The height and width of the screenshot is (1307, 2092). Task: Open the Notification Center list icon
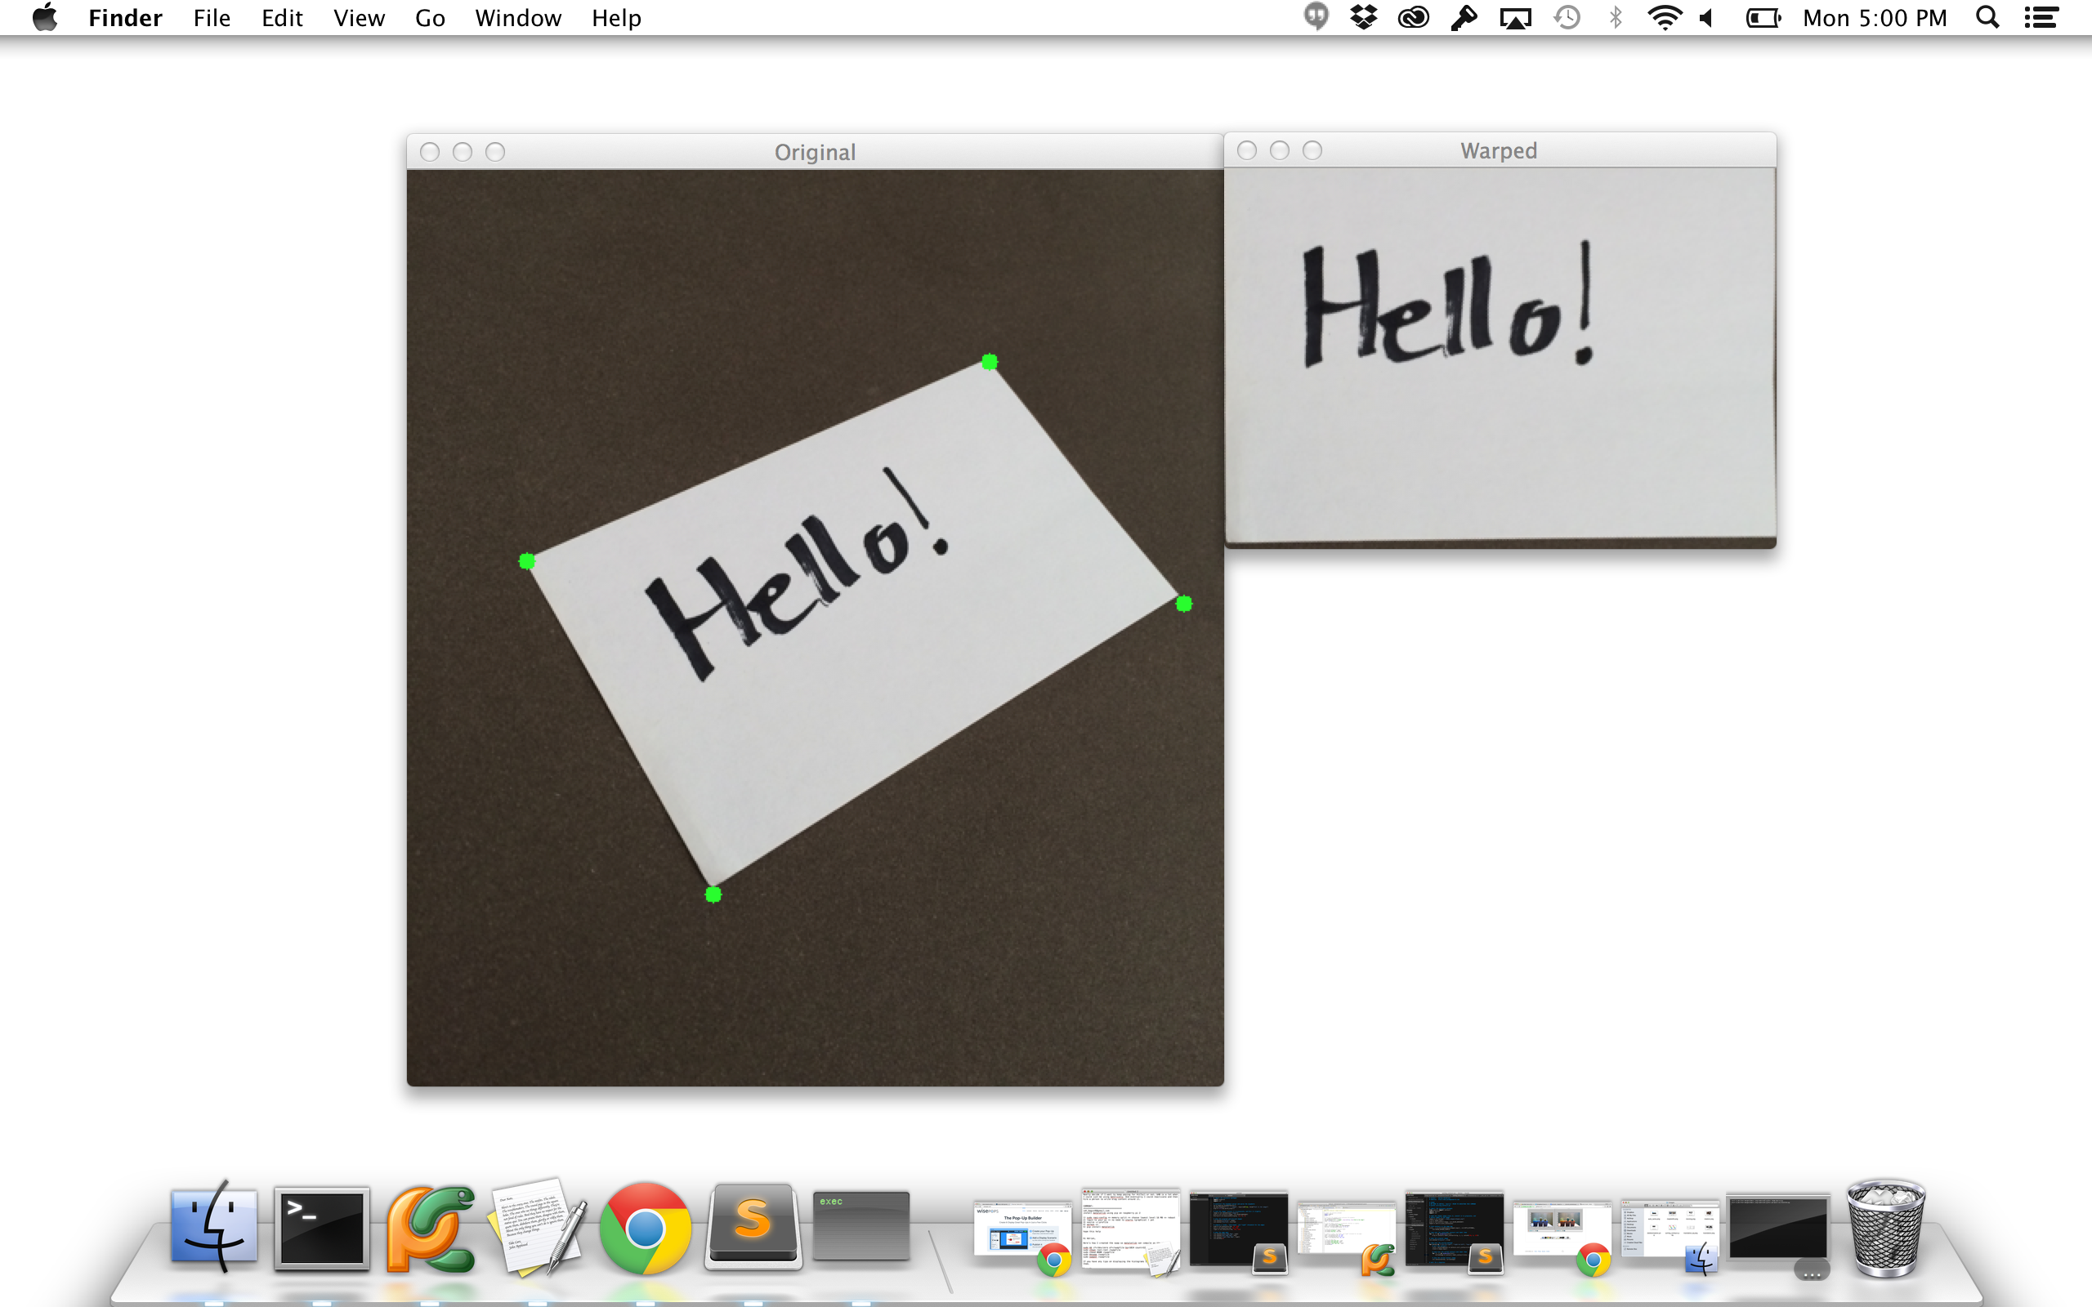(2041, 17)
